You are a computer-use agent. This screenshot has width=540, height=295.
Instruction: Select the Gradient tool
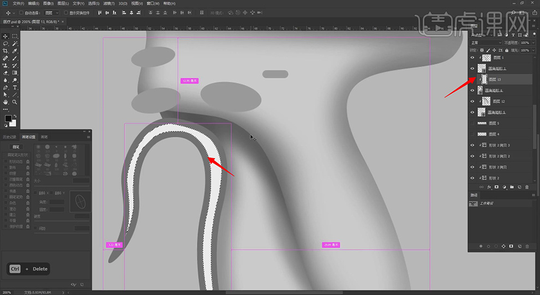[15, 73]
